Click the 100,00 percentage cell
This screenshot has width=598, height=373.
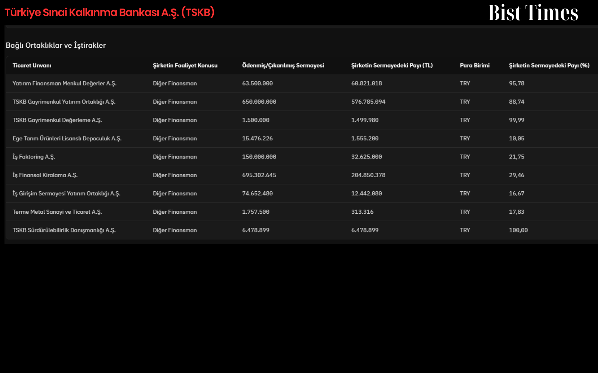pos(518,230)
